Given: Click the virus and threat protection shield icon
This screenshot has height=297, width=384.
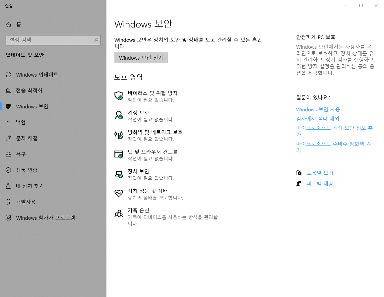Looking at the screenshot, I should pos(119,95).
